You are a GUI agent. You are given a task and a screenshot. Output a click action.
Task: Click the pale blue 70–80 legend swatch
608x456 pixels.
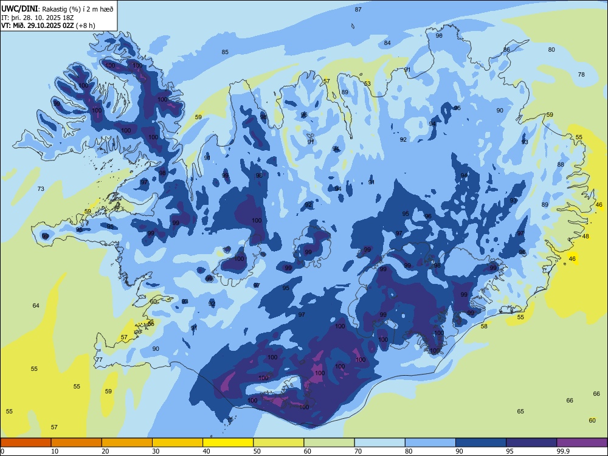tap(379, 443)
